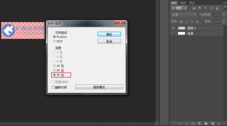Viewport: 227px width, 126px height.
Task: Click the 确定 button in BMP dialog
Action: click(x=109, y=34)
